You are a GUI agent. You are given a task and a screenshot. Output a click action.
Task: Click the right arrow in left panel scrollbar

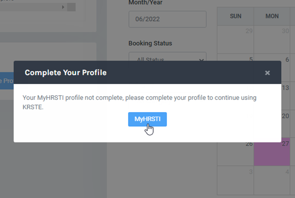pos(63,7)
